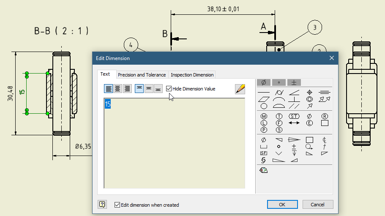The image size is (385, 216).
Task: Open the Precision and Tolerance tab
Action: [x=142, y=75]
